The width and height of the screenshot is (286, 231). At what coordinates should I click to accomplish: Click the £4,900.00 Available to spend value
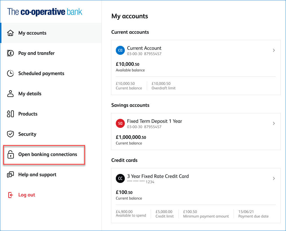click(124, 212)
